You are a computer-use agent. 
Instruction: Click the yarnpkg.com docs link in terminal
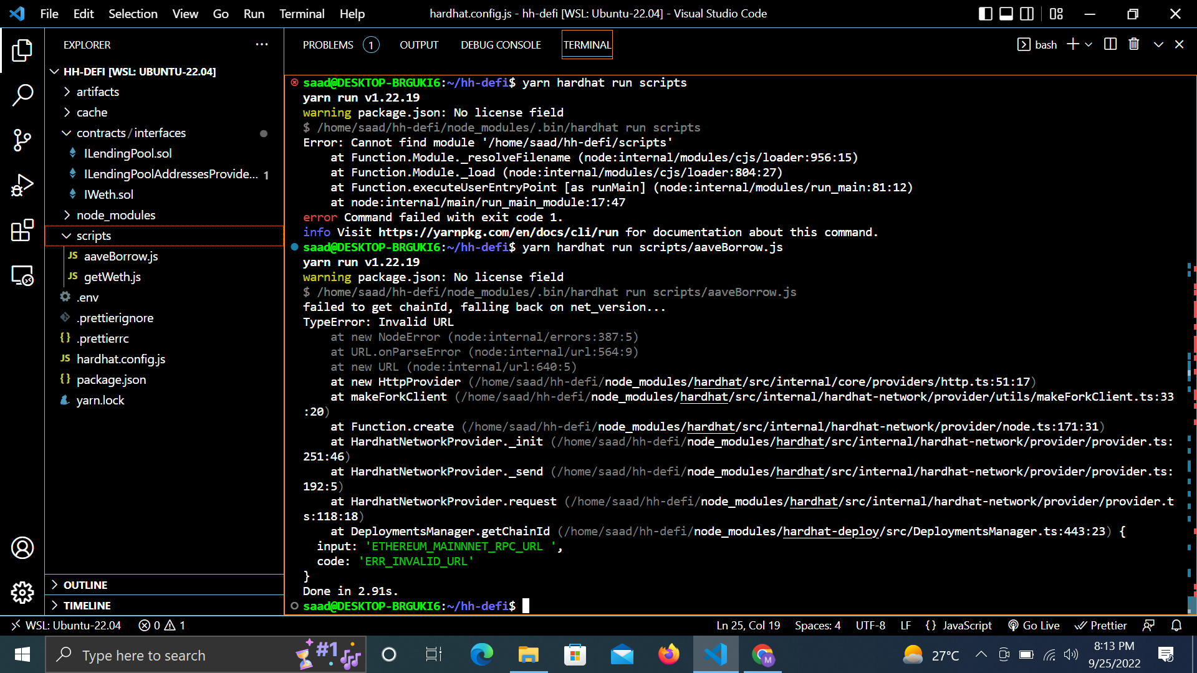click(x=498, y=232)
